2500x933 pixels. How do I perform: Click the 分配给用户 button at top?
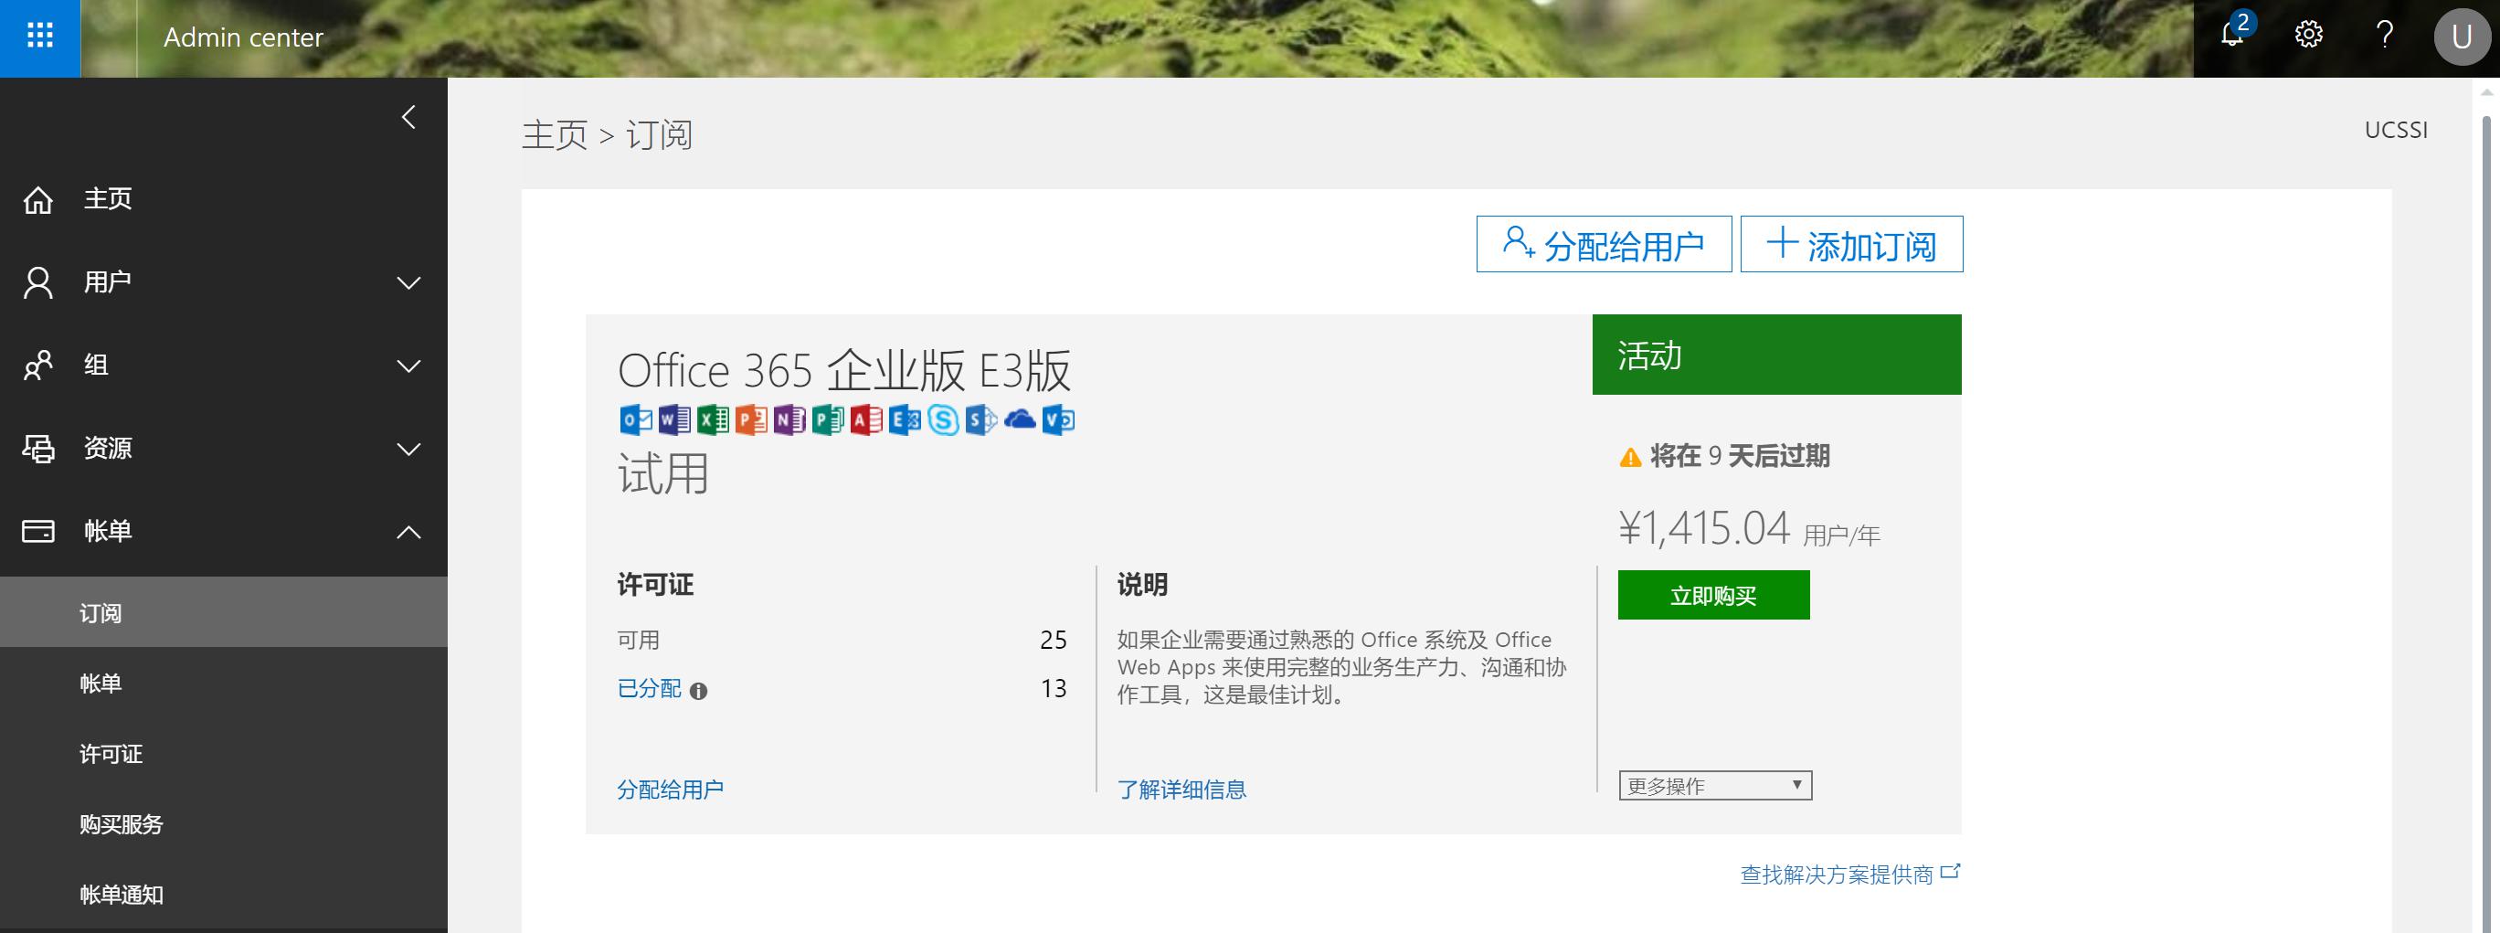[x=1604, y=245]
